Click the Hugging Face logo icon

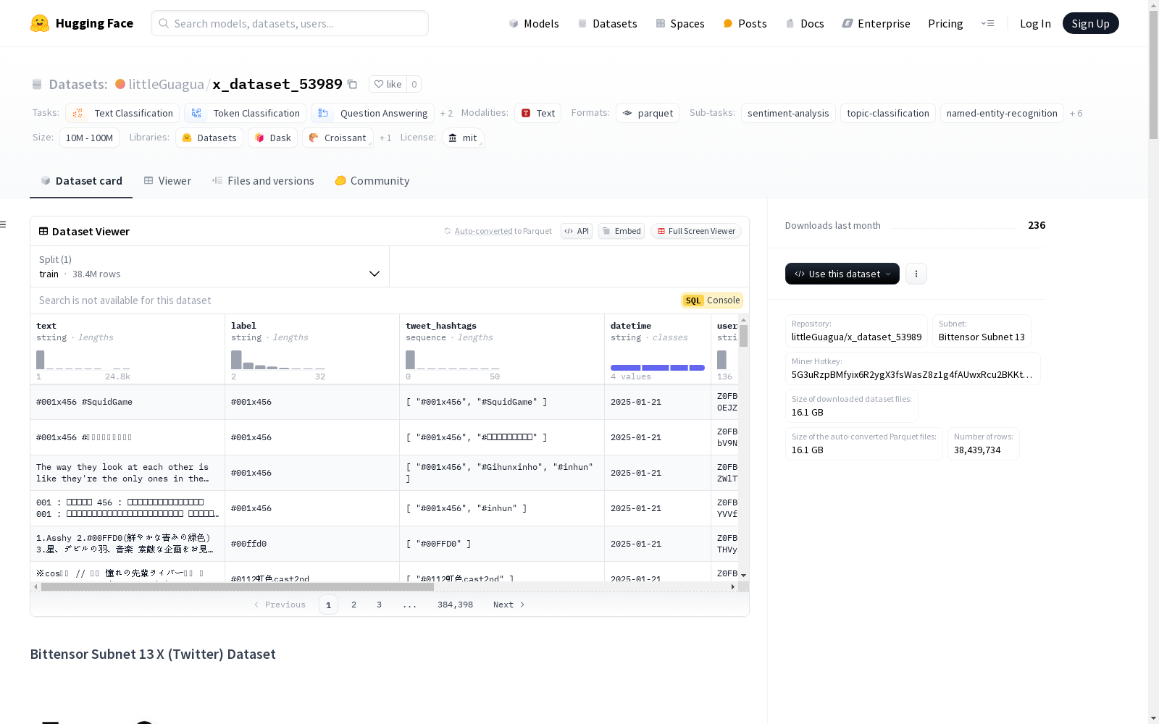pos(40,23)
